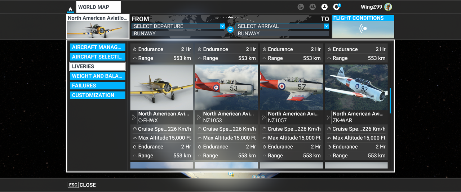This screenshot has height=192, width=461.
Task: Open the Aircraft Management menu item
Action: (x=97, y=47)
